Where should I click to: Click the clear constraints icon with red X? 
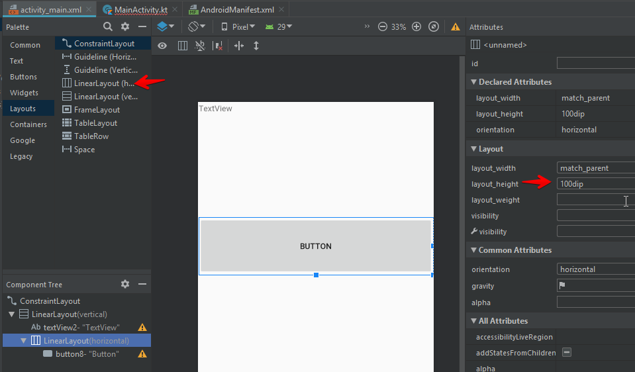(219, 46)
